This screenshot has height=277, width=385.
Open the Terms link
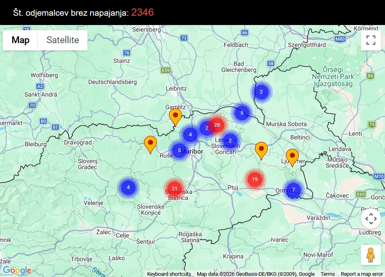[327, 274]
